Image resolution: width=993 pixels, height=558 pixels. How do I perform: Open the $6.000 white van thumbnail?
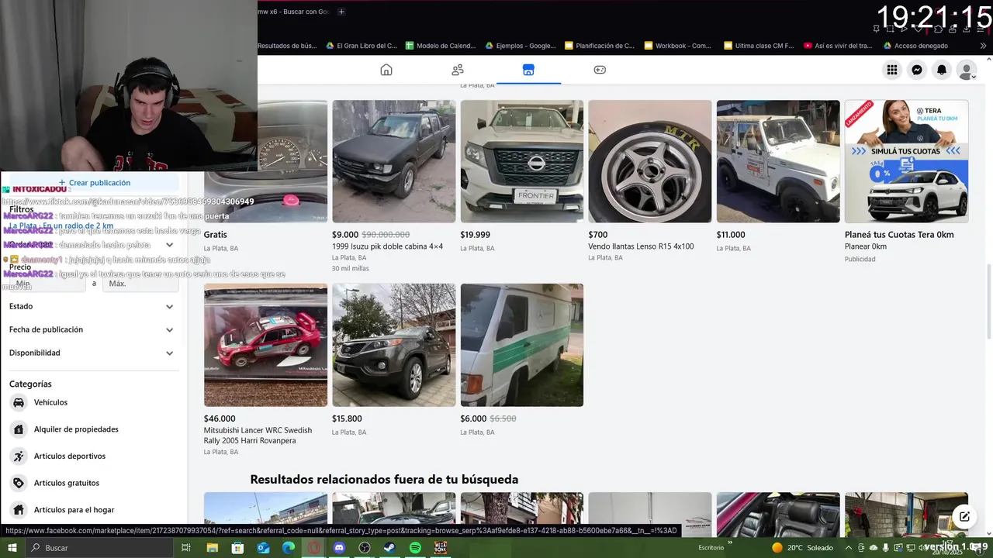click(x=522, y=345)
